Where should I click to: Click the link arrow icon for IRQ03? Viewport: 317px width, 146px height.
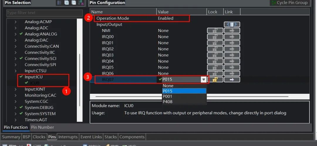[x=232, y=55]
